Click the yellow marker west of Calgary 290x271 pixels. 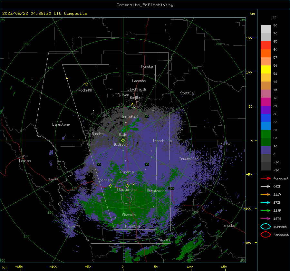[110, 186]
